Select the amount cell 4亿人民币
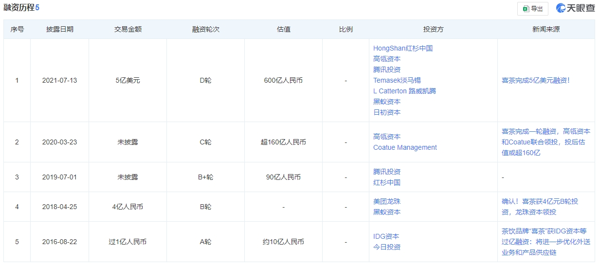The image size is (599, 265). point(128,207)
